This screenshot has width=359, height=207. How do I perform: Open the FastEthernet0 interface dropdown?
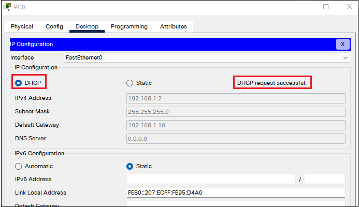[207, 57]
